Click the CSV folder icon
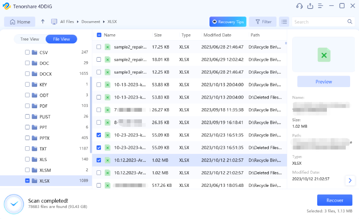 [34, 52]
